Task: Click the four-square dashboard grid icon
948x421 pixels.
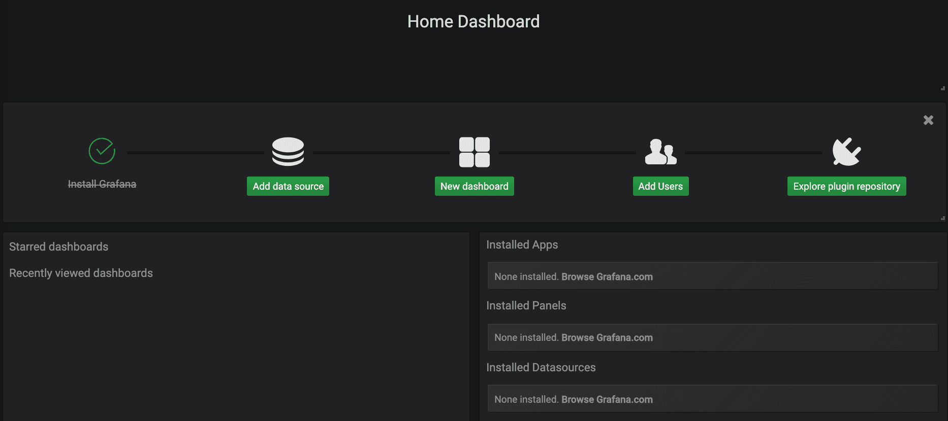Action: [474, 152]
